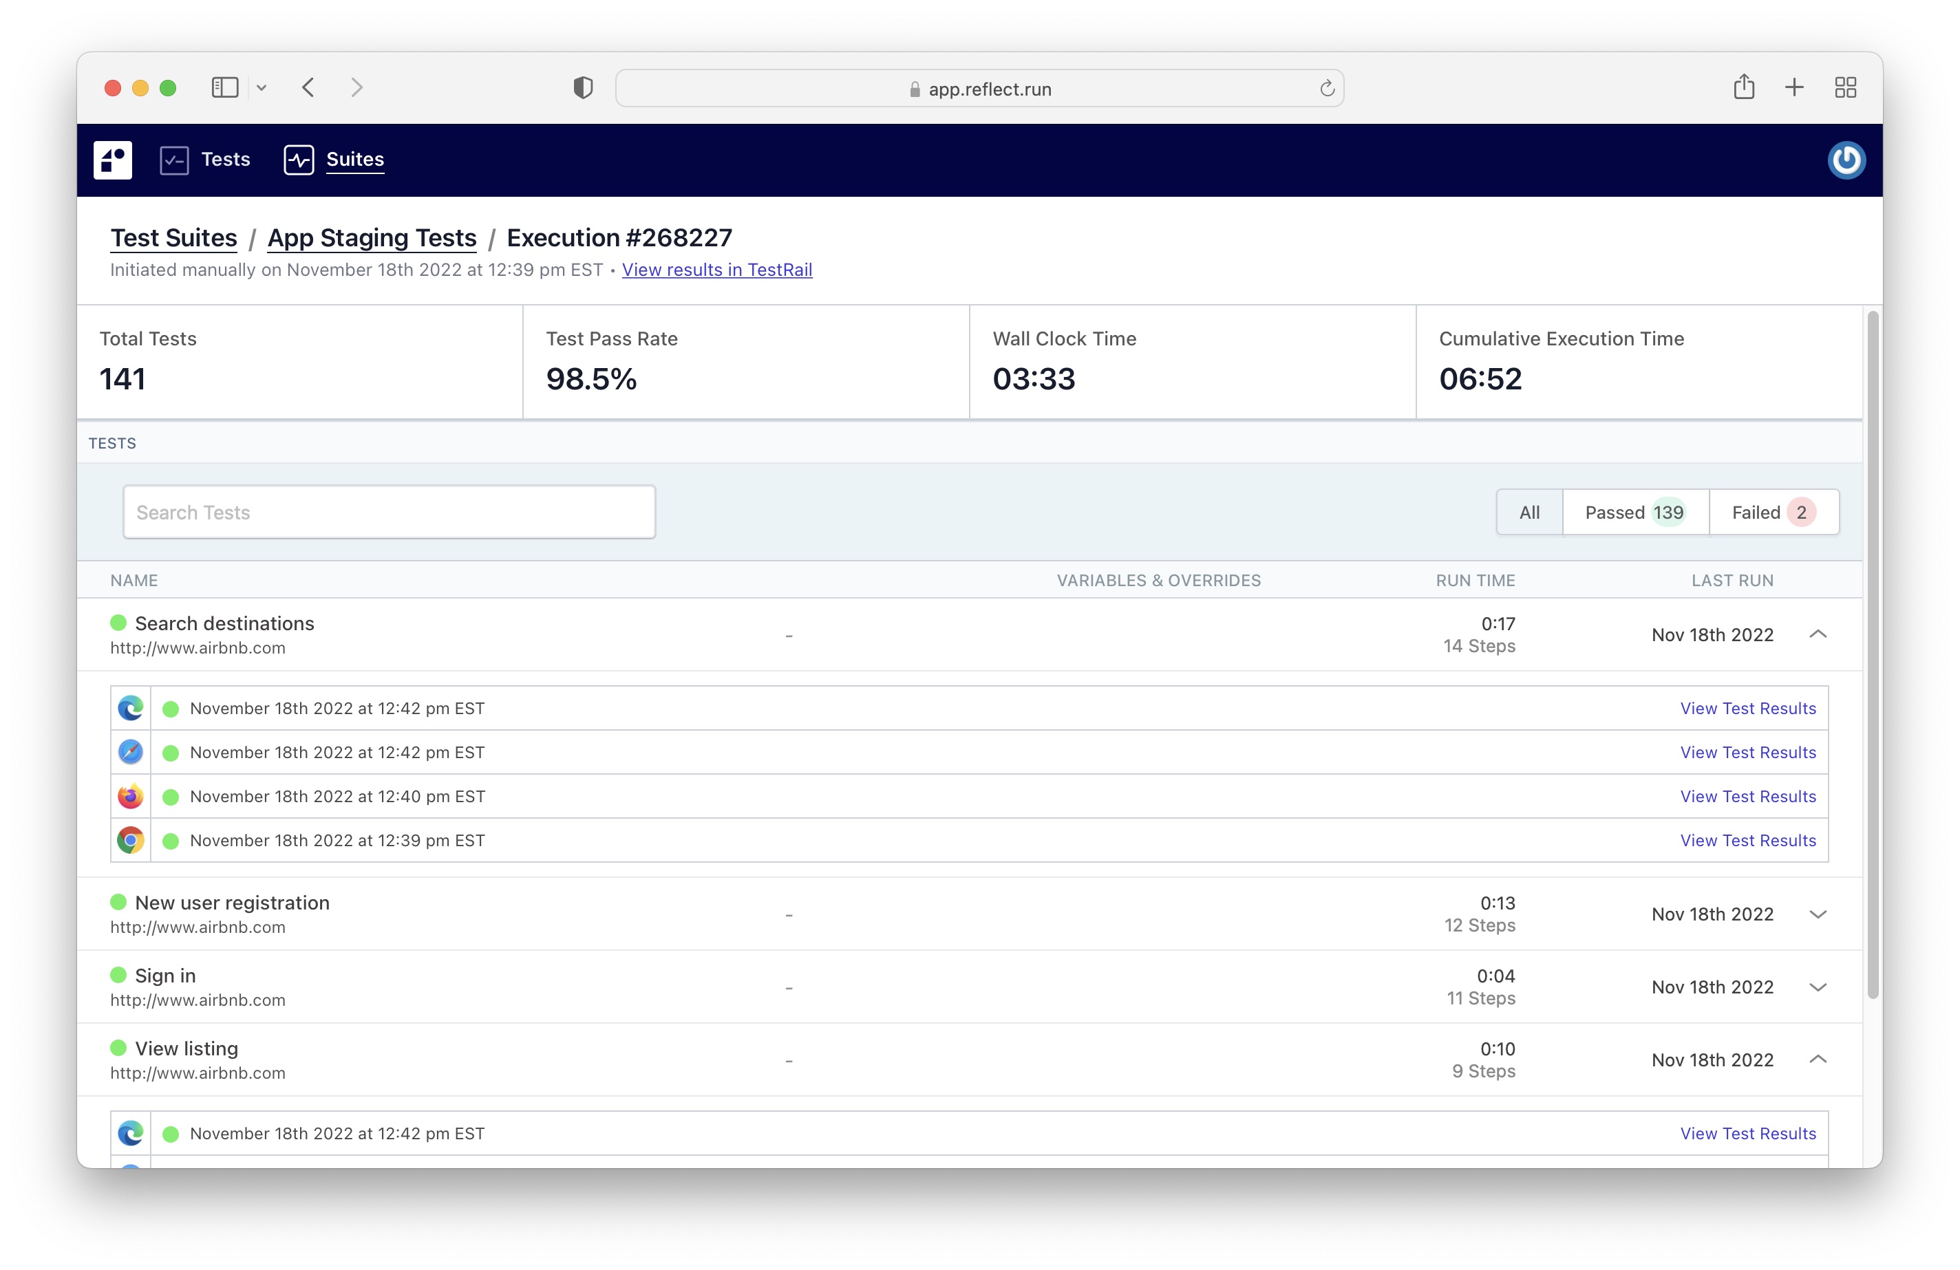Click the Edge browser run icon under Search destinations
This screenshot has height=1270, width=1960.
point(130,709)
